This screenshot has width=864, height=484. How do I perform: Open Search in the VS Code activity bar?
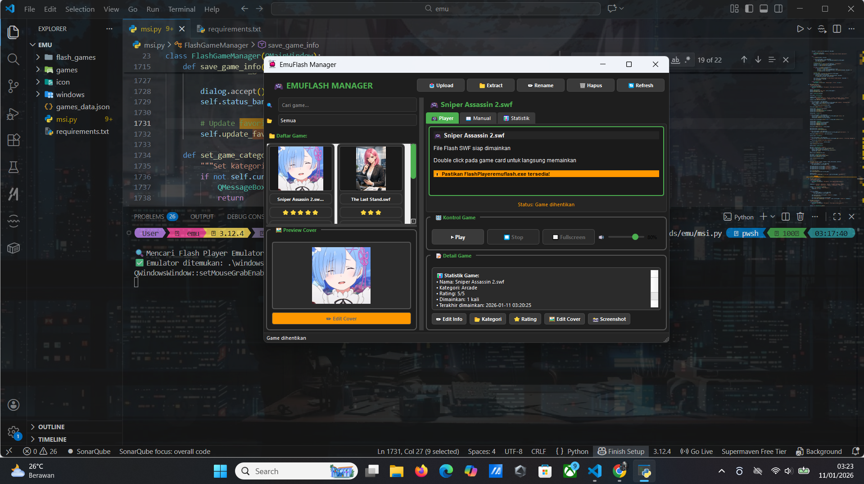click(13, 59)
